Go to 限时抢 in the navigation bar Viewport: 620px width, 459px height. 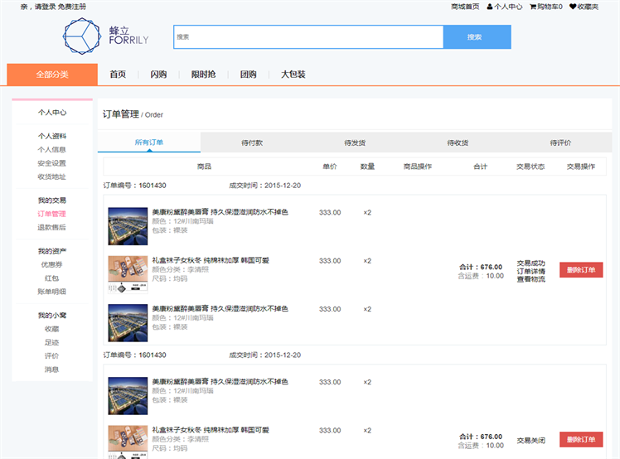[203, 75]
